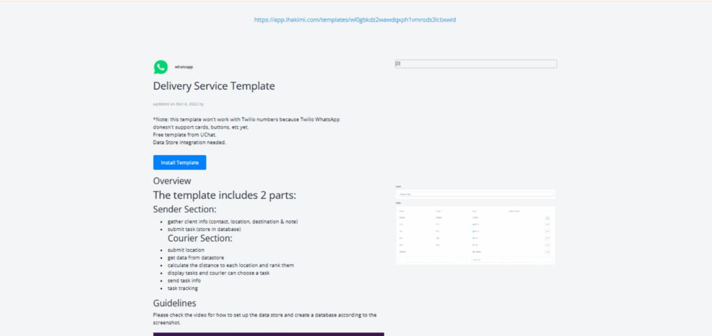Click the Guidelines heading

click(175, 303)
